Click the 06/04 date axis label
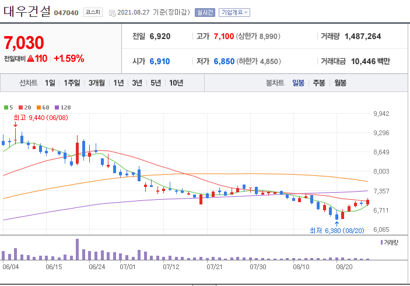Image resolution: width=410 pixels, height=286 pixels. tap(10, 267)
